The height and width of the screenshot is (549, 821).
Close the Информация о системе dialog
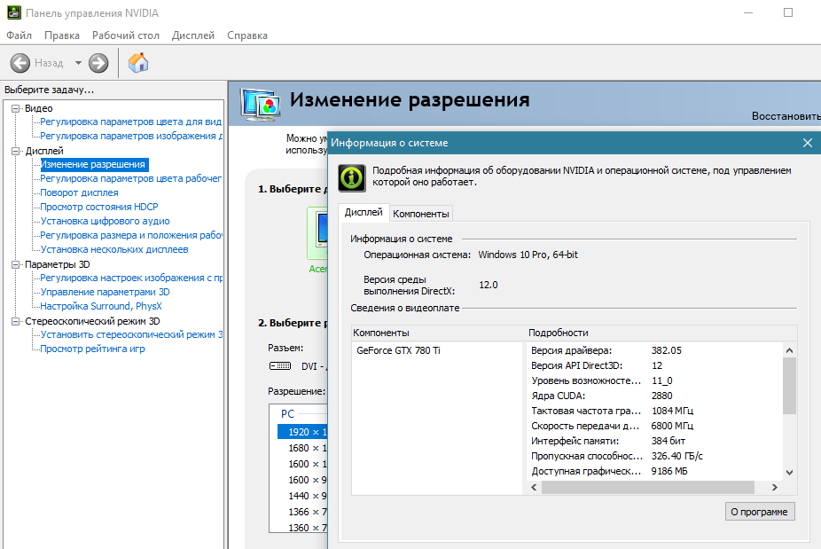[x=807, y=143]
